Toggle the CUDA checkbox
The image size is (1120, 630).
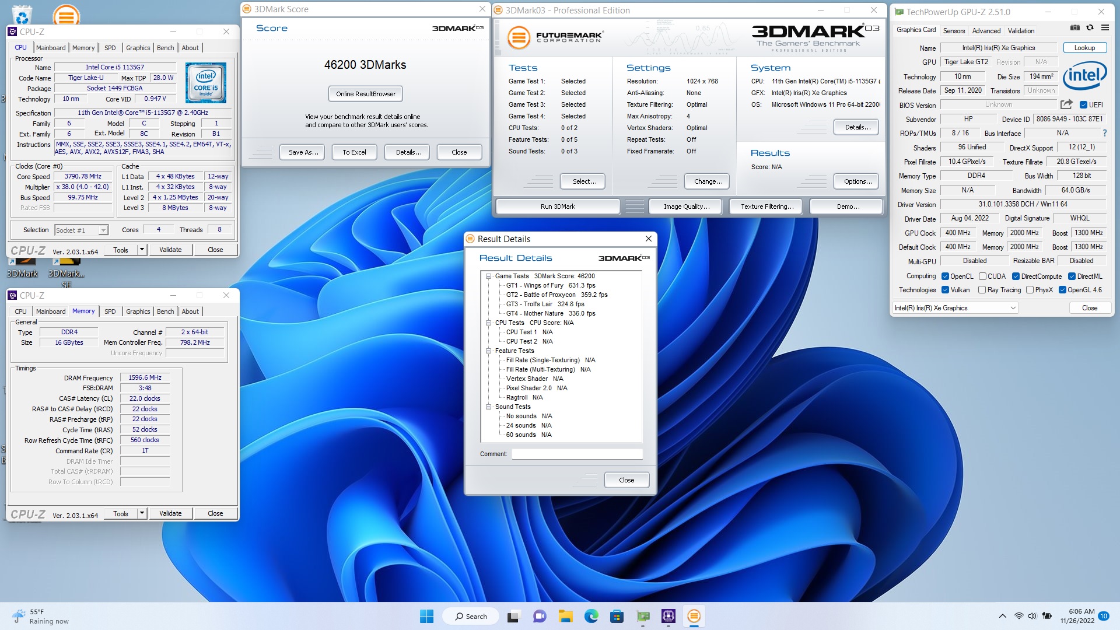pos(982,276)
